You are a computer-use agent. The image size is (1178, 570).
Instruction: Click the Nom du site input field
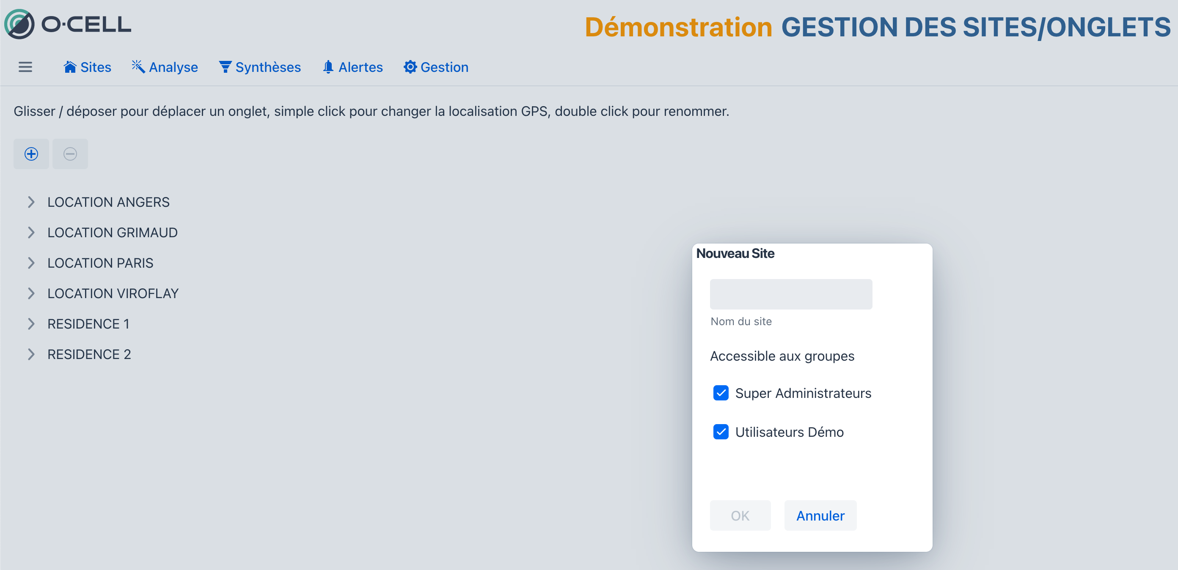click(x=791, y=294)
